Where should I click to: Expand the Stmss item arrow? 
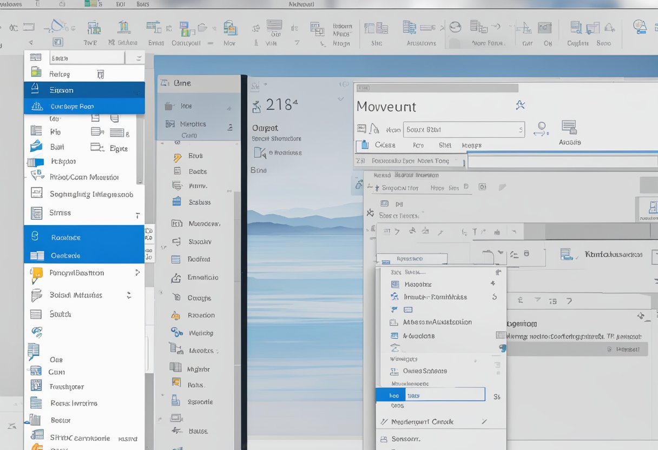[x=137, y=214]
